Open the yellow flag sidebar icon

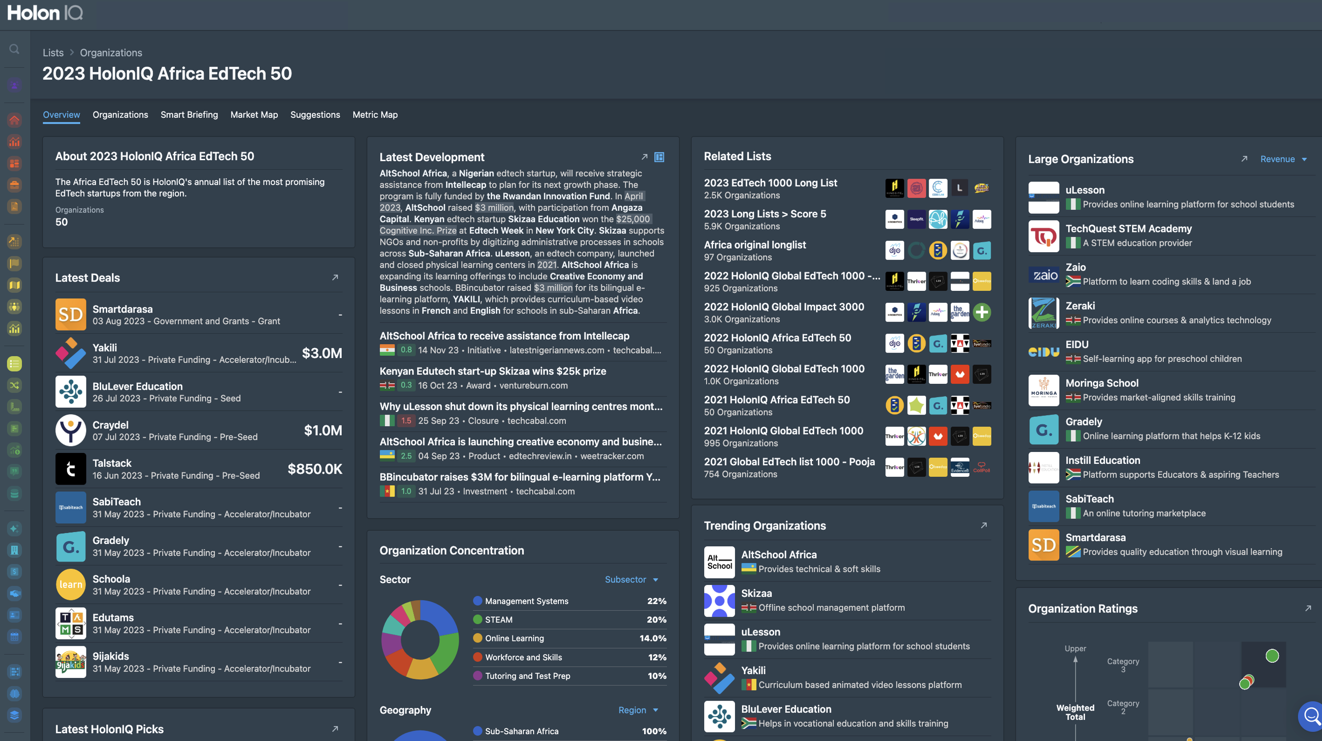pyautogui.click(x=14, y=263)
